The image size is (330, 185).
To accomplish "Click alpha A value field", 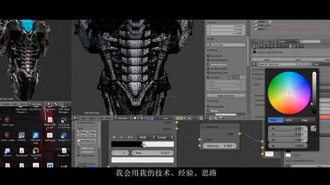I will click(288, 145).
